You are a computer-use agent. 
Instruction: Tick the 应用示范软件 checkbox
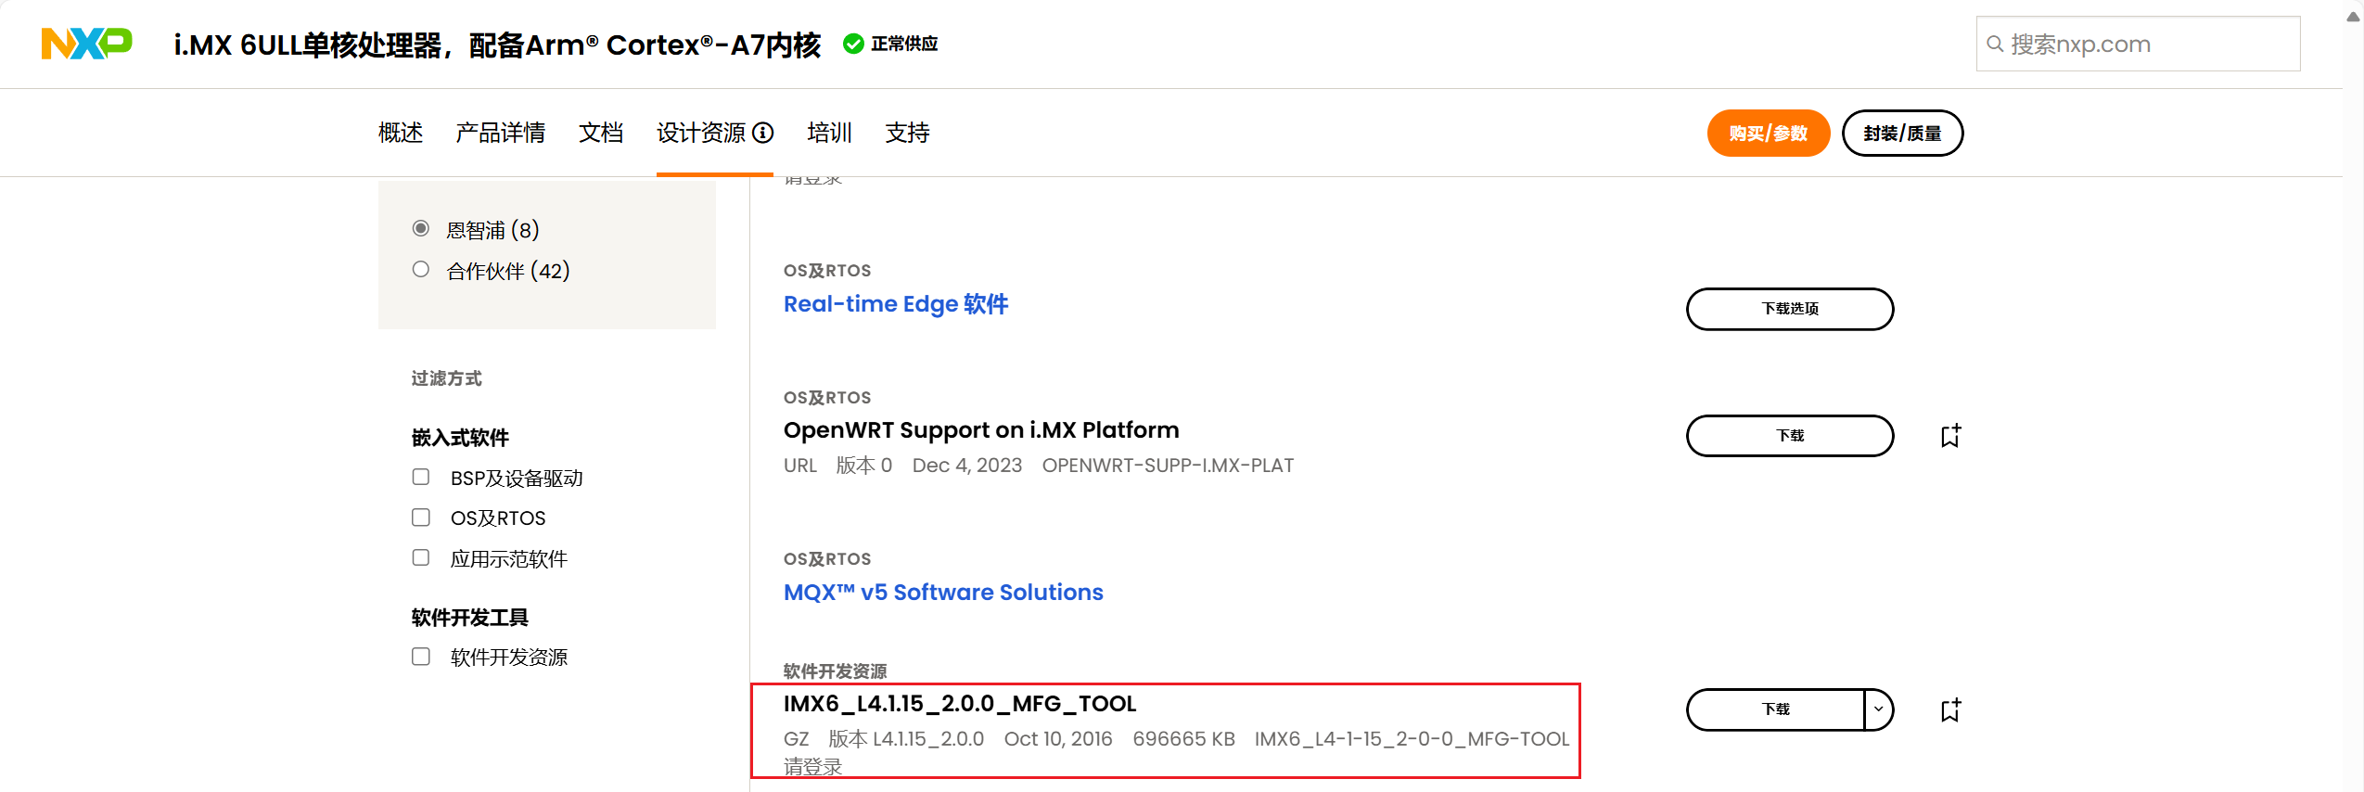(421, 558)
